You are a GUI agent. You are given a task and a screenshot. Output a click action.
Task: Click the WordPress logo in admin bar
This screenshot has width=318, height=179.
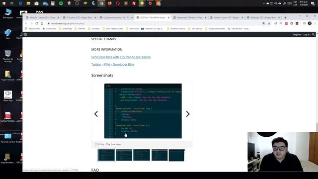25,34
